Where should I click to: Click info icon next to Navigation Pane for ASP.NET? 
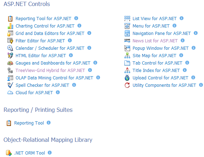(196, 33)
